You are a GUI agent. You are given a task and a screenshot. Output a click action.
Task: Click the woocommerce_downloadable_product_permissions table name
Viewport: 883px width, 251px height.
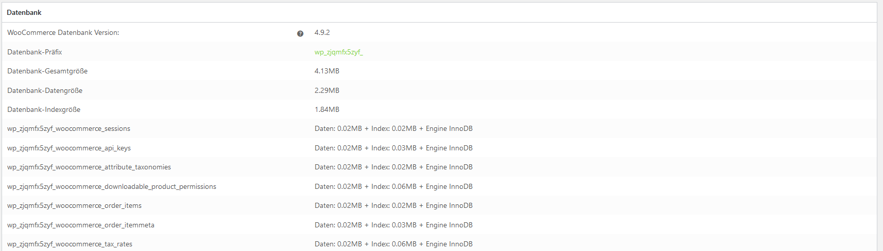pyautogui.click(x=112, y=186)
